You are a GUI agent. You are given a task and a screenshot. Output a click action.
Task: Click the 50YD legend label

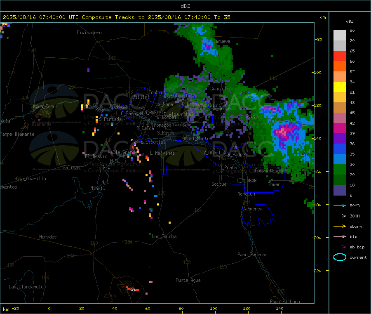(355, 205)
